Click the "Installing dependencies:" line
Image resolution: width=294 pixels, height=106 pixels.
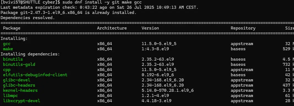30,54
